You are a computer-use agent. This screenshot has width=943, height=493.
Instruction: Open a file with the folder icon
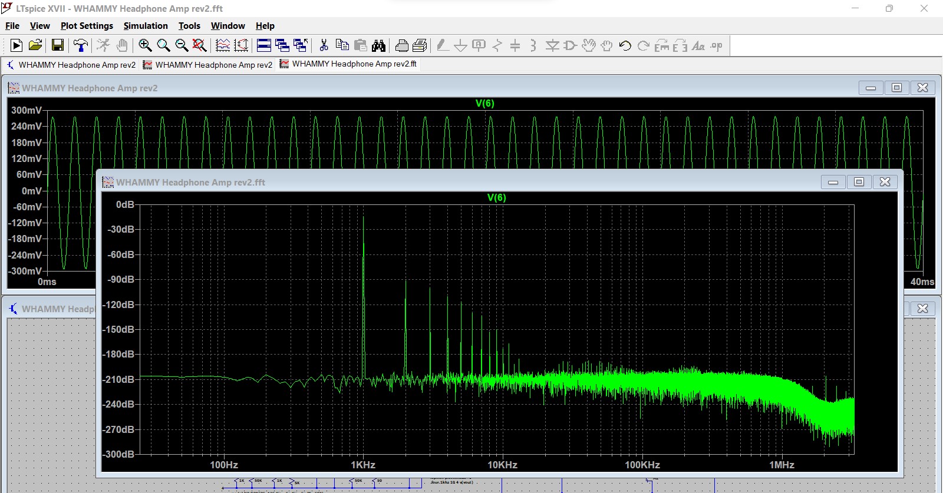(x=35, y=45)
